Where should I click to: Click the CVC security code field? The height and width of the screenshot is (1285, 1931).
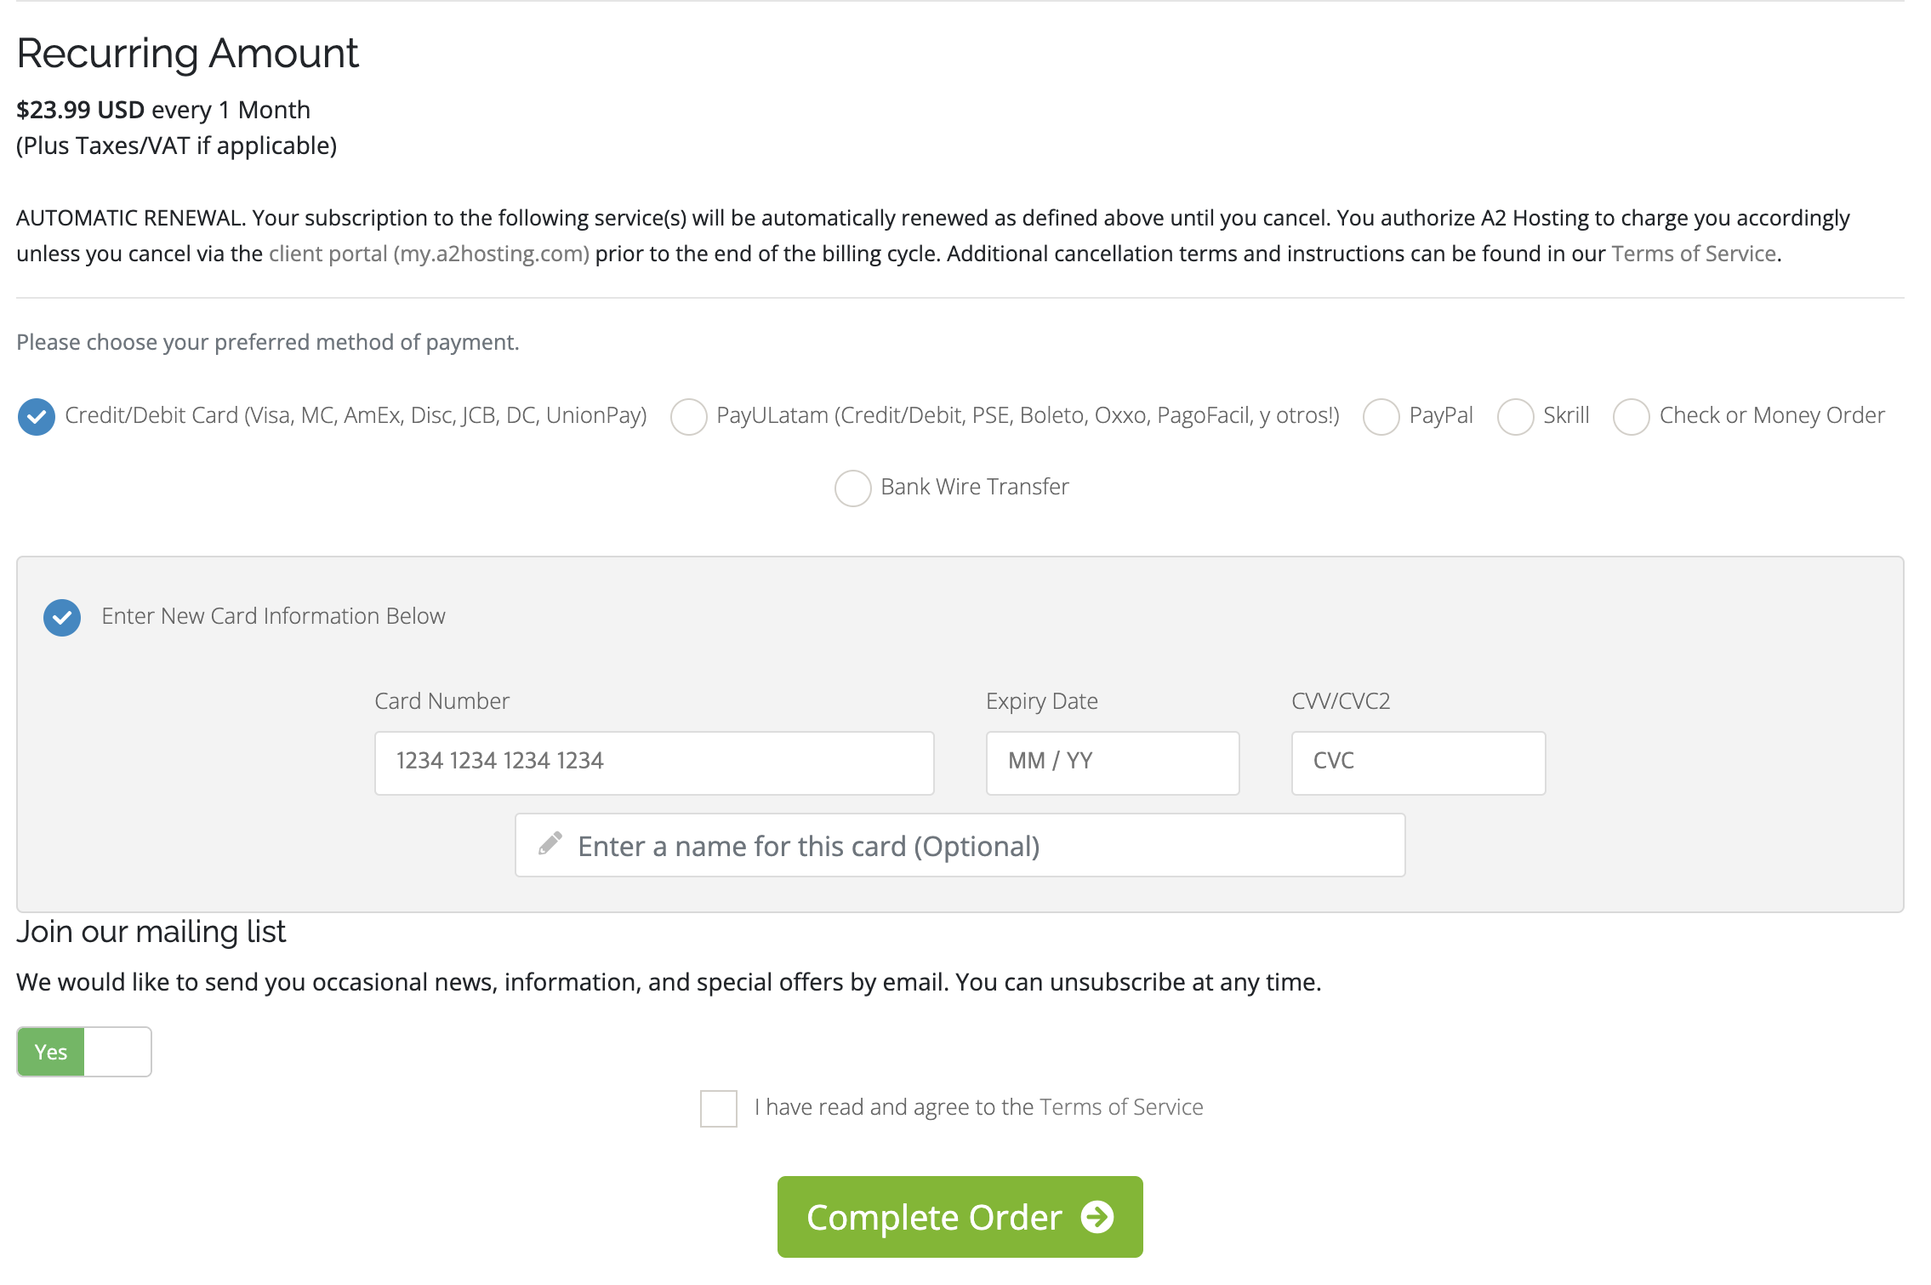click(1417, 762)
